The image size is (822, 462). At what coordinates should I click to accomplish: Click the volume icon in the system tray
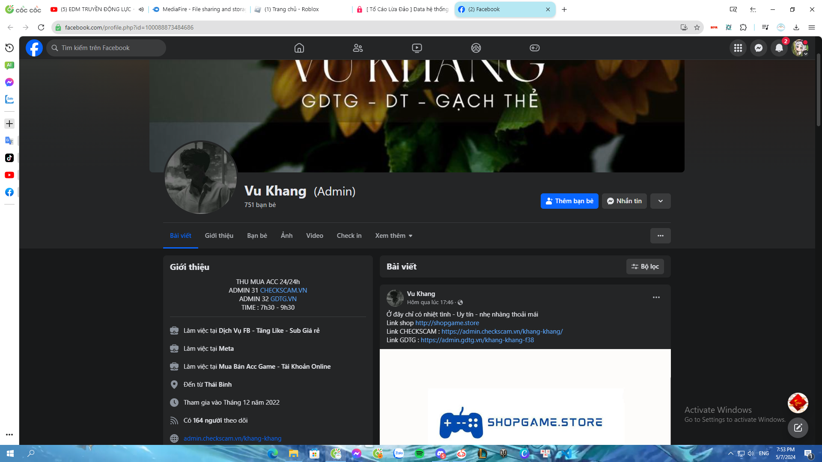[751, 453]
